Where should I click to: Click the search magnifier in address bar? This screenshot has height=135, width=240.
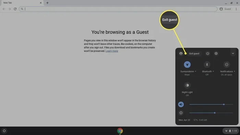coord(22,9)
